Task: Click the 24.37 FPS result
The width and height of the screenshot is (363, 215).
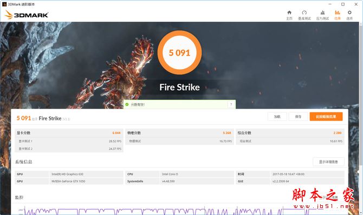Action: [x=115, y=149]
